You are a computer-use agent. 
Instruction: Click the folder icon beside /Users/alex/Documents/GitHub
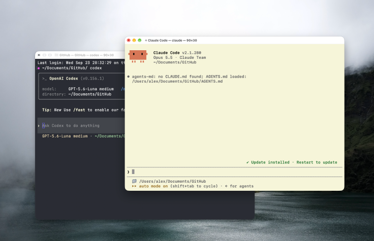coord(135,181)
